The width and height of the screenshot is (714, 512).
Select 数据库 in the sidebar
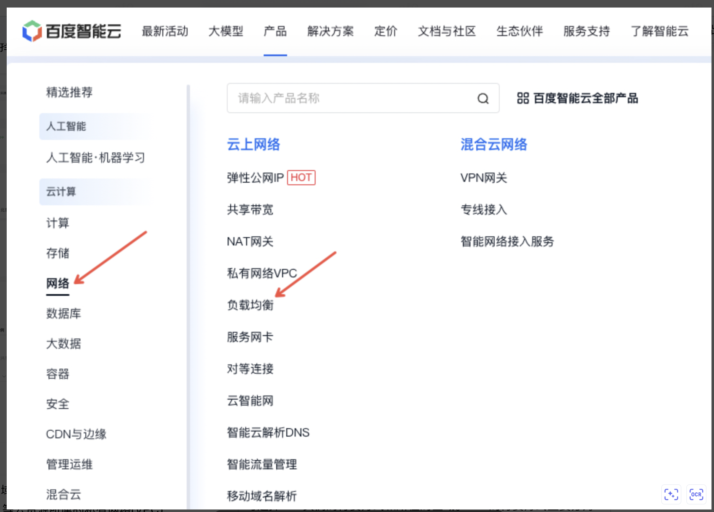coord(64,313)
